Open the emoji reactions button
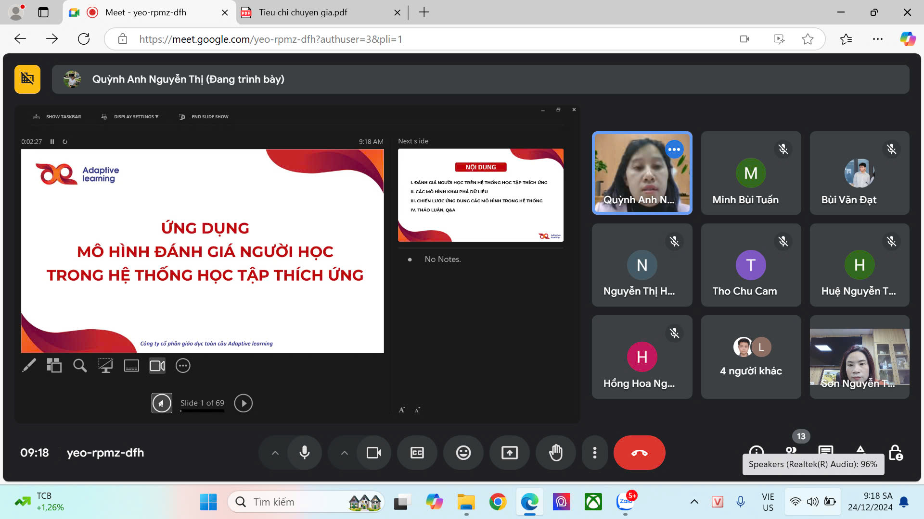 pos(463,453)
